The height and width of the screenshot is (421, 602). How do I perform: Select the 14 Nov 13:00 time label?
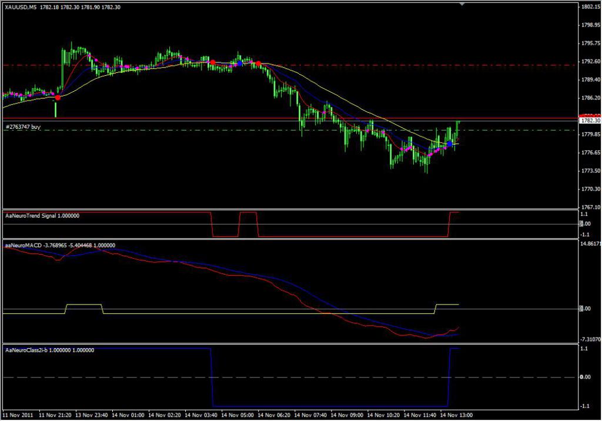[x=456, y=415]
